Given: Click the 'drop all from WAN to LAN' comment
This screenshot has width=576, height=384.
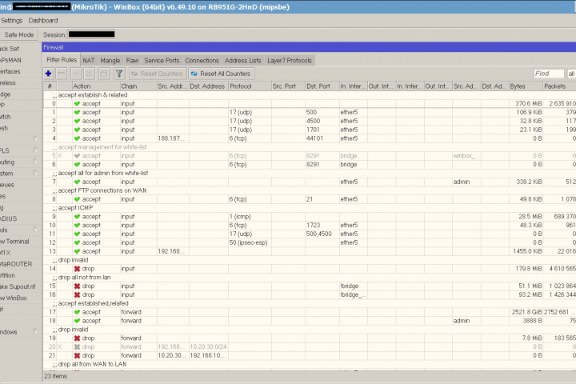Looking at the screenshot, I should point(92,364).
